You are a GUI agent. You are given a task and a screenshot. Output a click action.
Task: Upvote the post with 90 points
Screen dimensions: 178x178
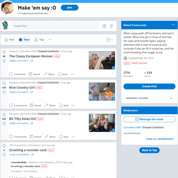click(x=4, y=52)
